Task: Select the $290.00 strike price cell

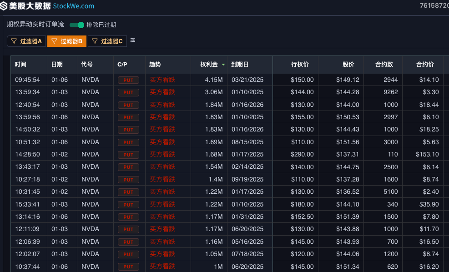Action: [302, 155]
